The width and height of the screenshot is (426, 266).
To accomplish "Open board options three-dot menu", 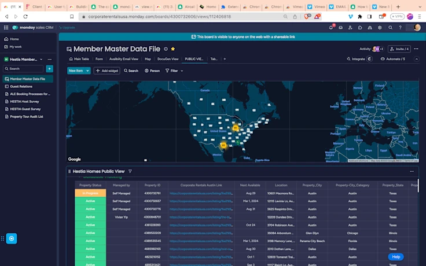I will [416, 49].
